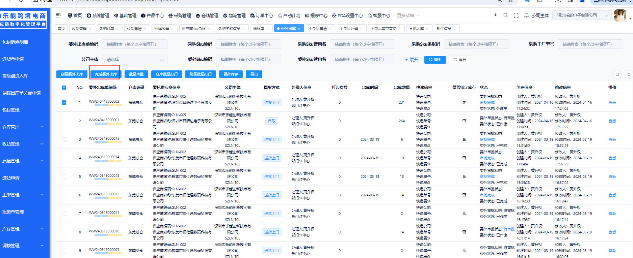Open the 系统管理 top menu
This screenshot has width=633, height=258.
98,15
